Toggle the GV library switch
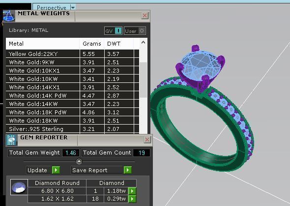Screen dimensions: 290x206 tap(113, 31)
